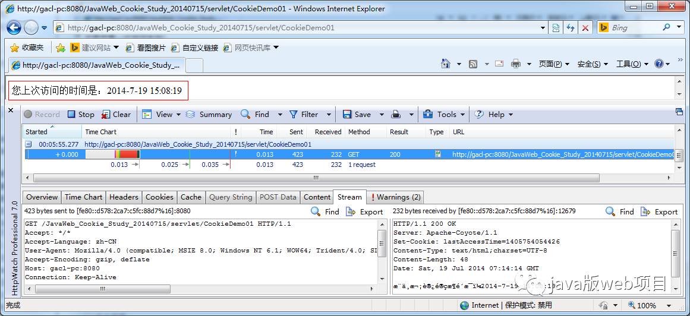Stop recording in HttpWatch
Image resolution: width=690 pixels, height=316 pixels.
point(81,115)
